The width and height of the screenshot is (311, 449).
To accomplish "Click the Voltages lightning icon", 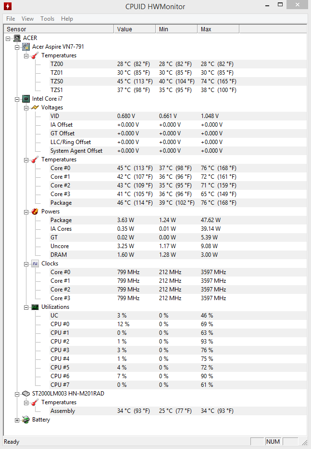I will pyautogui.click(x=35, y=107).
